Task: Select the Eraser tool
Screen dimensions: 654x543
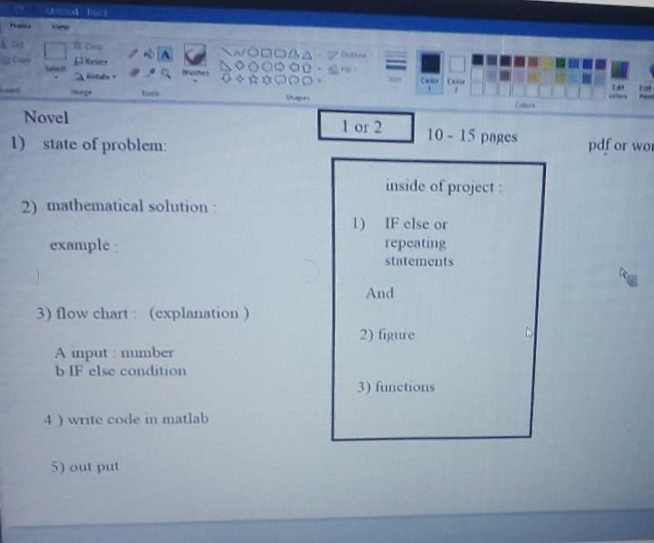Action: [134, 73]
